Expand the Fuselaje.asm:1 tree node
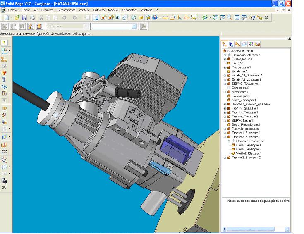Image resolution: width=304 pixels, height=234 pixels. click(225, 59)
